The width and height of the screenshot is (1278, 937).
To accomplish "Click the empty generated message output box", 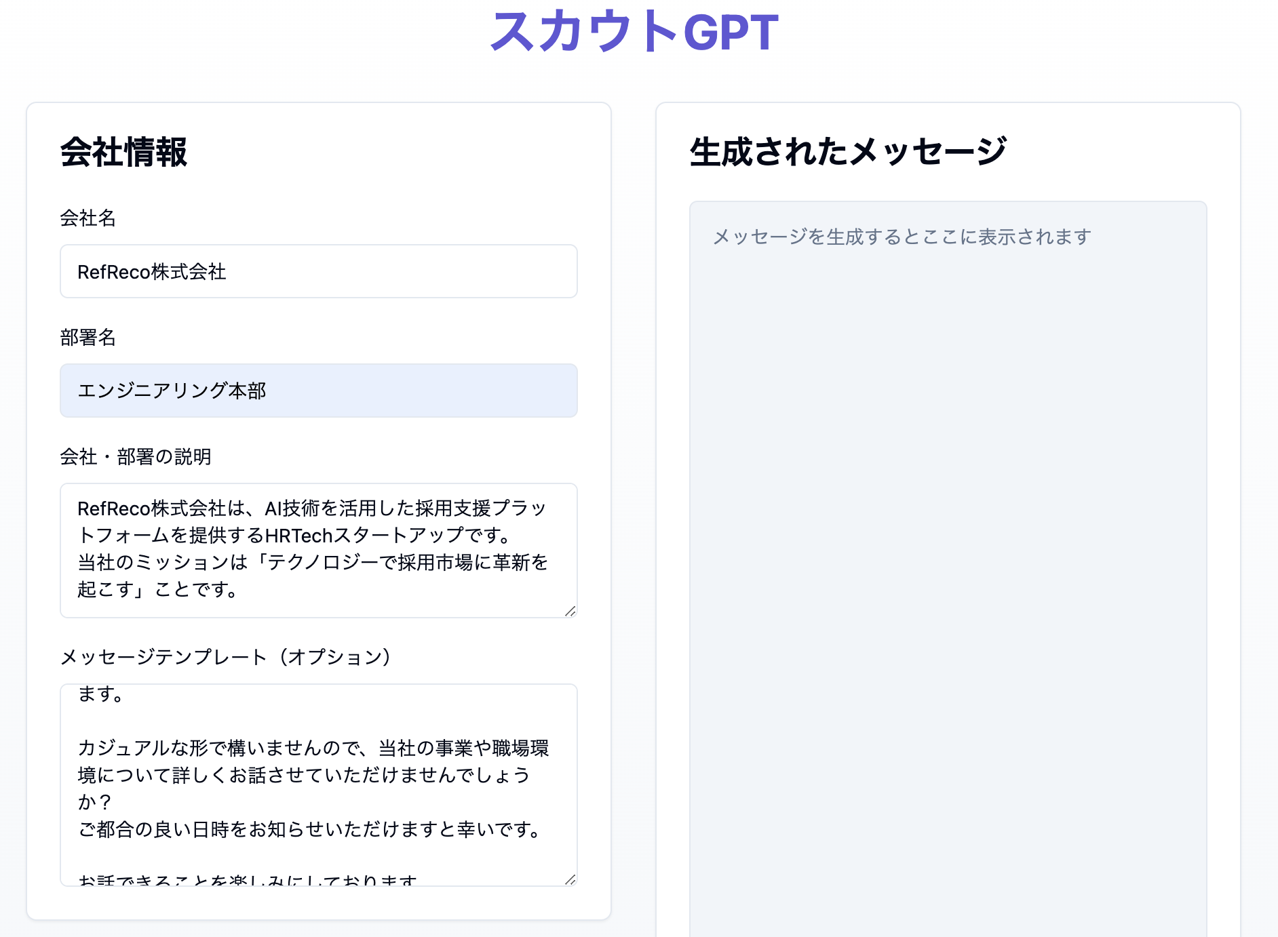I will click(948, 542).
